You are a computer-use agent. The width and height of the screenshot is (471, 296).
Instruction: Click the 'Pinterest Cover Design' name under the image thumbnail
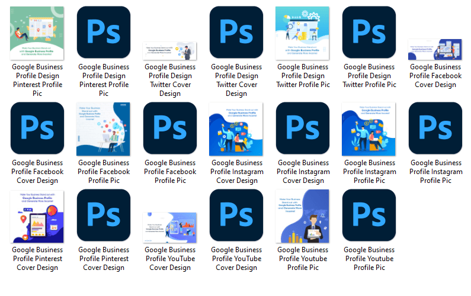tap(37, 259)
